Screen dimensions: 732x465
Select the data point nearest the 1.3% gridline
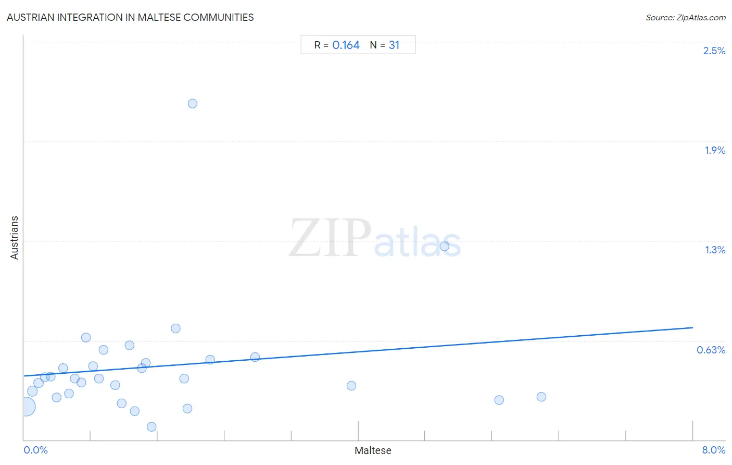coord(445,246)
